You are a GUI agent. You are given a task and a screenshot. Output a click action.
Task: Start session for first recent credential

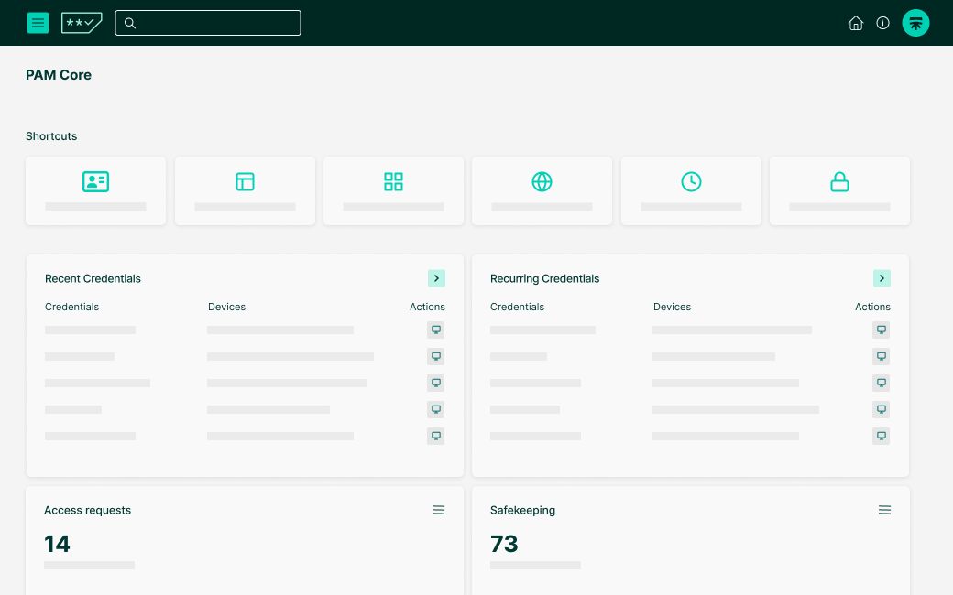(436, 330)
